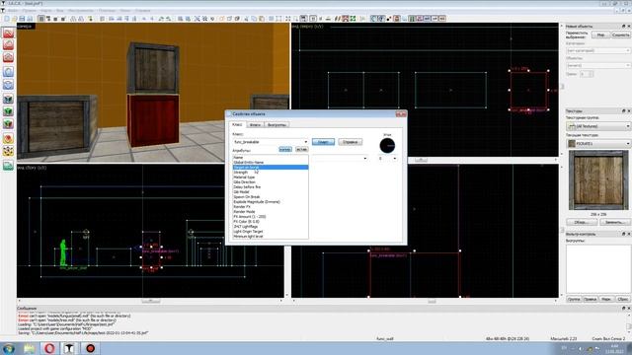The height and width of the screenshot is (355, 632).
Task: Float the New Objects panel
Action: [623, 27]
